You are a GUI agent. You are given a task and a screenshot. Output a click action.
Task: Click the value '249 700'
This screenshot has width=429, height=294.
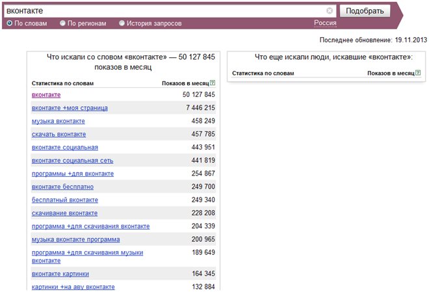pos(203,187)
